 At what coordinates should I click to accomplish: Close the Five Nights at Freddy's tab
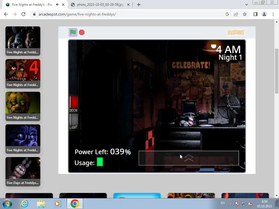pos(63,5)
